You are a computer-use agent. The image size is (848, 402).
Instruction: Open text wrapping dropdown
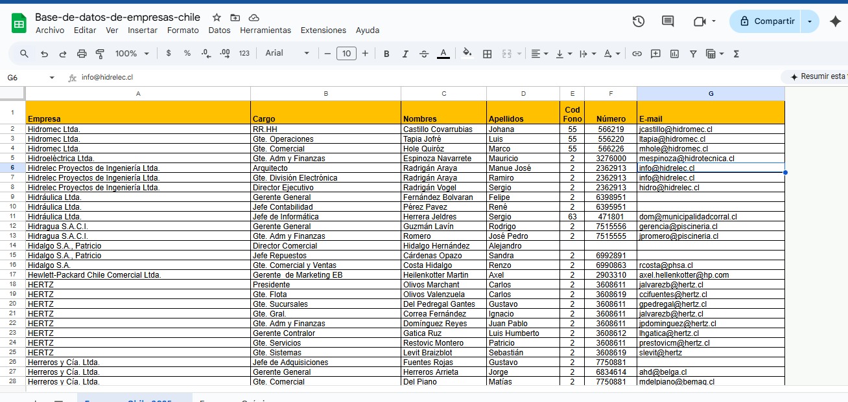pyautogui.click(x=587, y=54)
